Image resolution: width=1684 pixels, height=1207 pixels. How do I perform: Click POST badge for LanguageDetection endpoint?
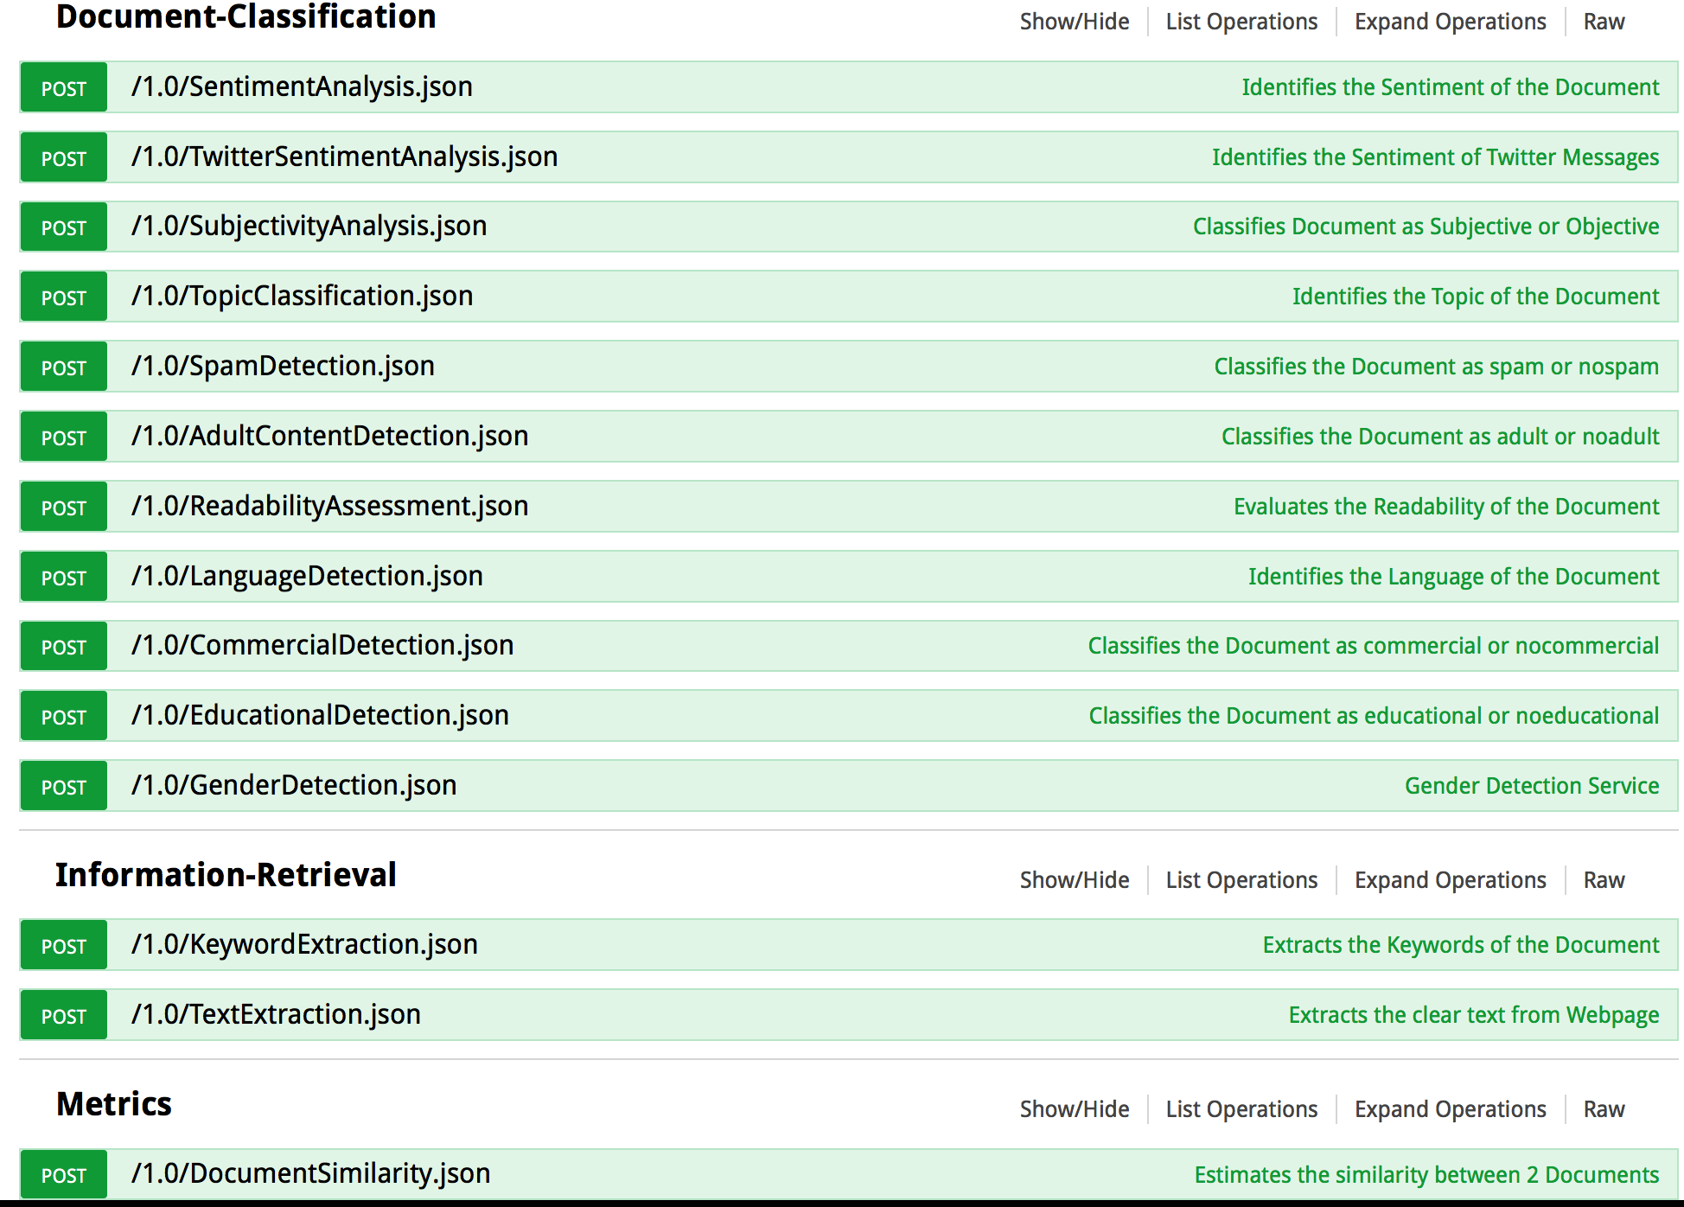(x=64, y=577)
